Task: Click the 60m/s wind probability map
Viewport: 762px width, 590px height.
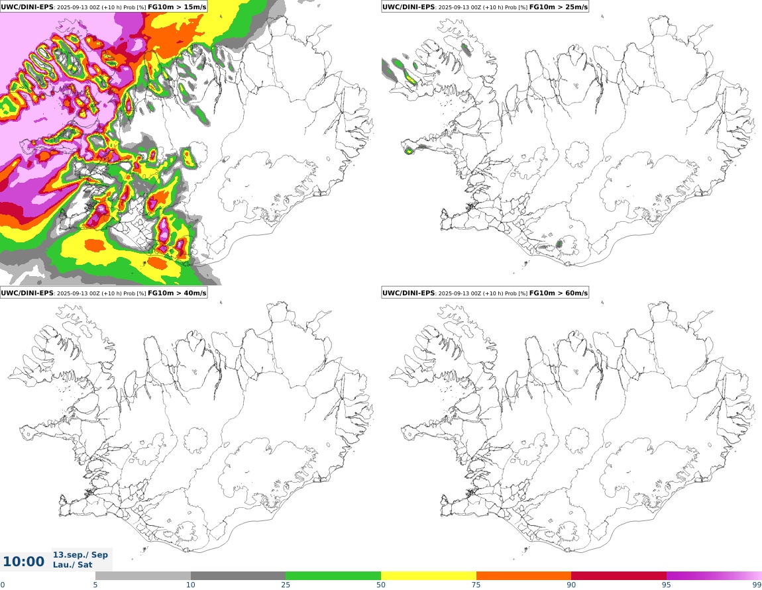Action: (x=571, y=429)
